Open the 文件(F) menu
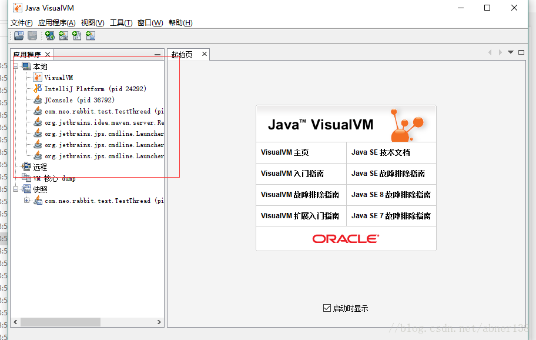536x340 pixels. [x=21, y=23]
